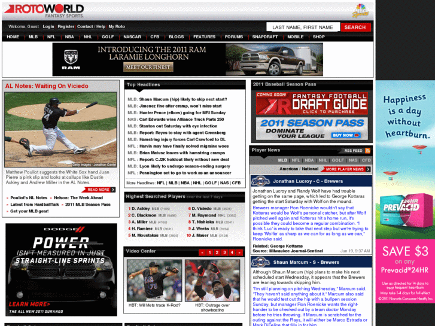The height and width of the screenshot is (326, 435).
Task: Open the SHOP menu item
Action: click(x=319, y=37)
